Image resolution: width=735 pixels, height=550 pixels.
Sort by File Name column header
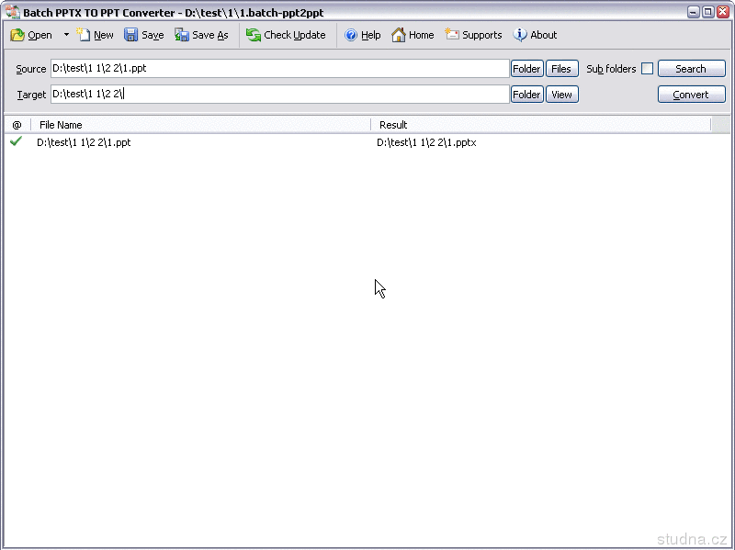pyautogui.click(x=200, y=125)
